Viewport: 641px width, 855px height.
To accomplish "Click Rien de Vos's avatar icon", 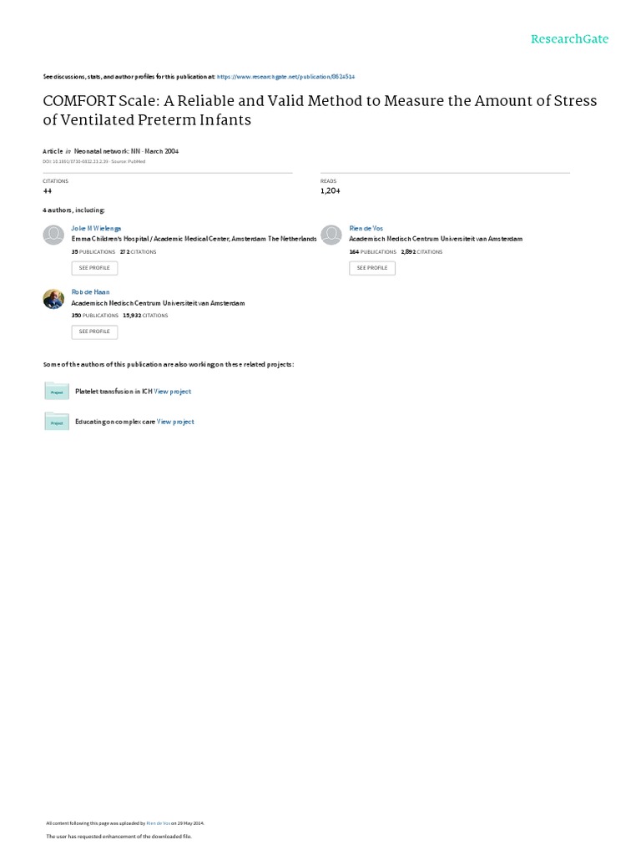I will (331, 235).
